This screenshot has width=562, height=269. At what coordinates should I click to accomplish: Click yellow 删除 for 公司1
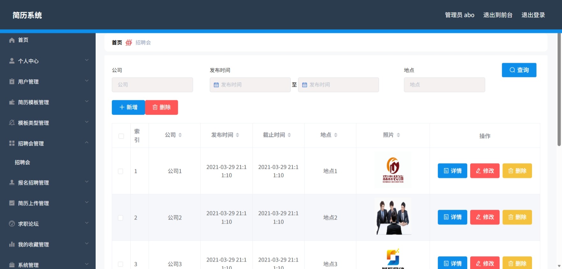[517, 171]
